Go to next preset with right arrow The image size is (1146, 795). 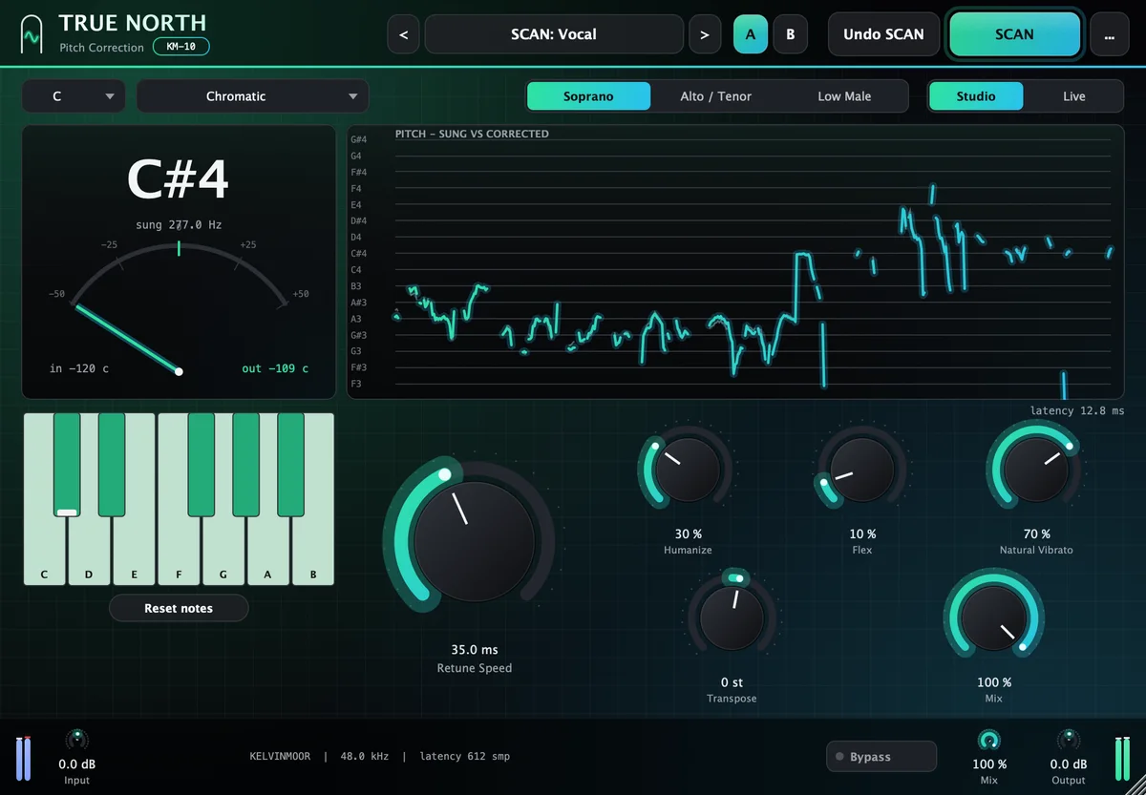[x=705, y=34]
